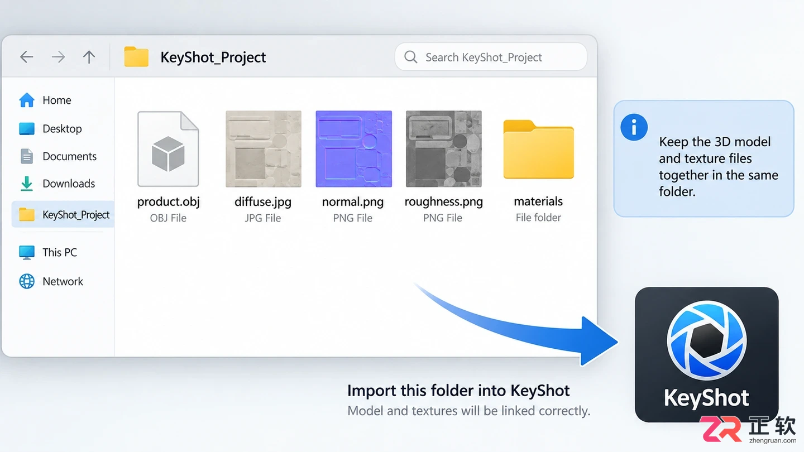Click the KeyShot_Project title in address bar
Image resolution: width=804 pixels, height=452 pixels.
point(213,57)
